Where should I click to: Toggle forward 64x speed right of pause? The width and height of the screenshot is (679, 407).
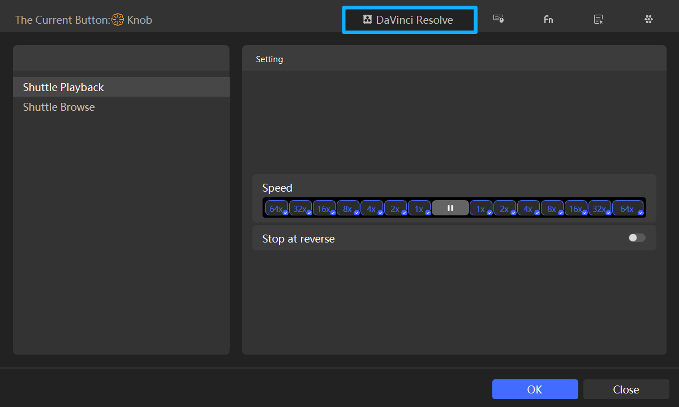point(628,208)
